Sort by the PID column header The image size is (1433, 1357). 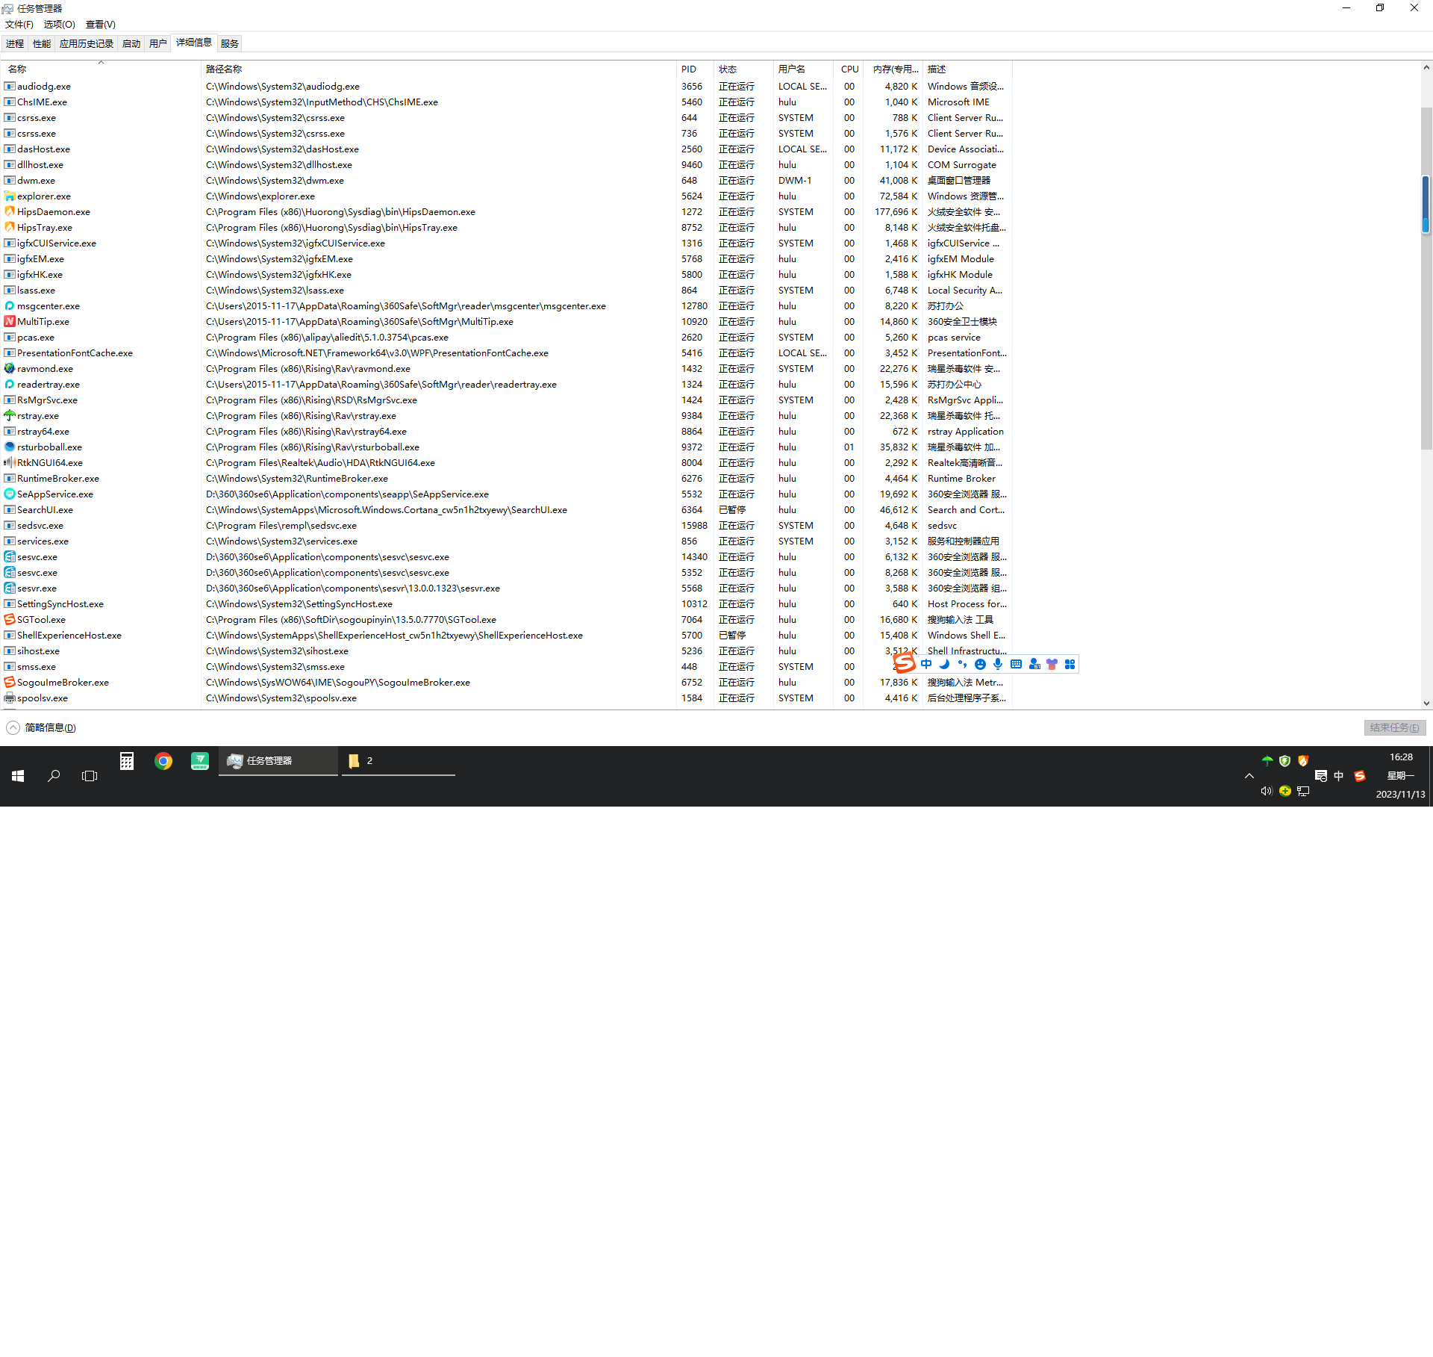pyautogui.click(x=695, y=69)
